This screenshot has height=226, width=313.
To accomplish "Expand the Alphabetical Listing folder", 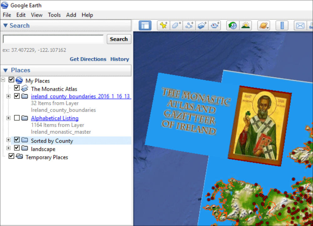I will [8, 118].
